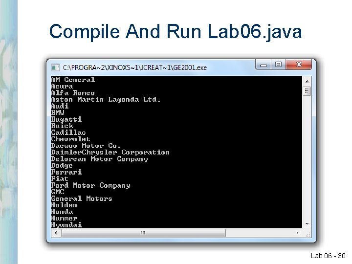
Task: Click the 'Hyundai' output line
Action: coord(66,225)
